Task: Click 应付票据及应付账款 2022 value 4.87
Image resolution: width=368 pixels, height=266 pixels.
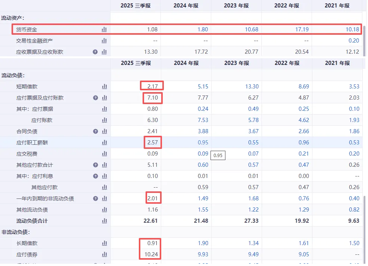Action: [x=304, y=98]
